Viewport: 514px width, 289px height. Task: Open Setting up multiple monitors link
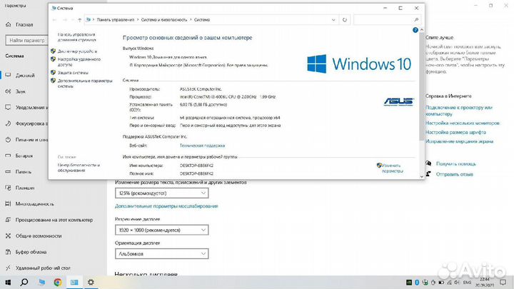(462, 123)
